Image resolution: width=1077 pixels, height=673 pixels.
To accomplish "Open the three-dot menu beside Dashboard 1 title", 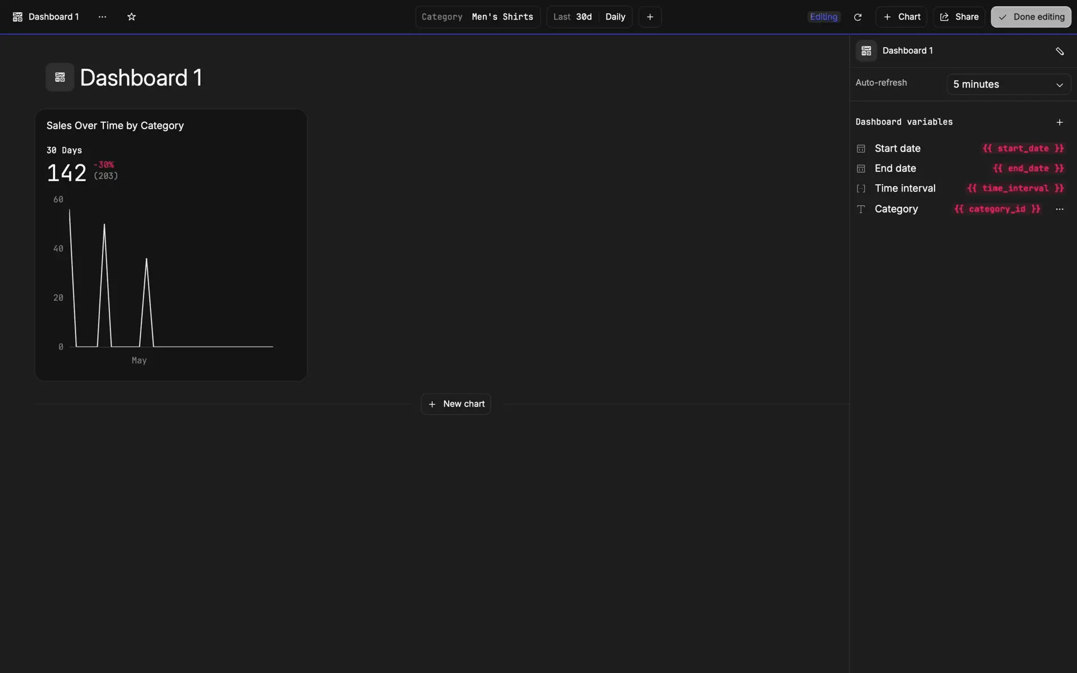I will [x=102, y=17].
